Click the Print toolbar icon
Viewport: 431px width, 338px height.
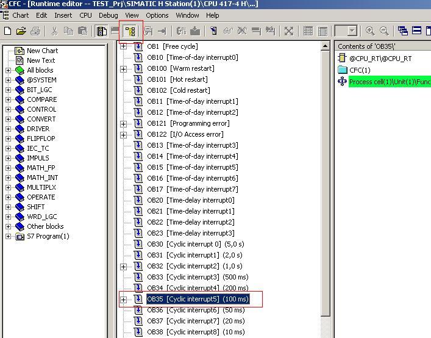[x=35, y=31]
